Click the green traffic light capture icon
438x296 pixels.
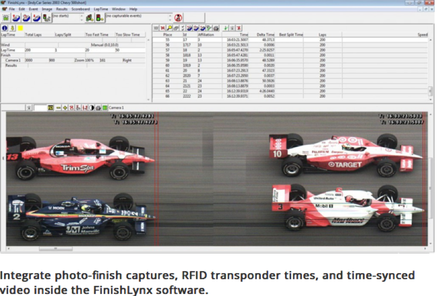99,18
